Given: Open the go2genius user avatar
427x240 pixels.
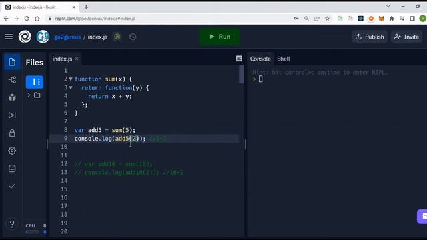Looking at the screenshot, I should [x=43, y=37].
